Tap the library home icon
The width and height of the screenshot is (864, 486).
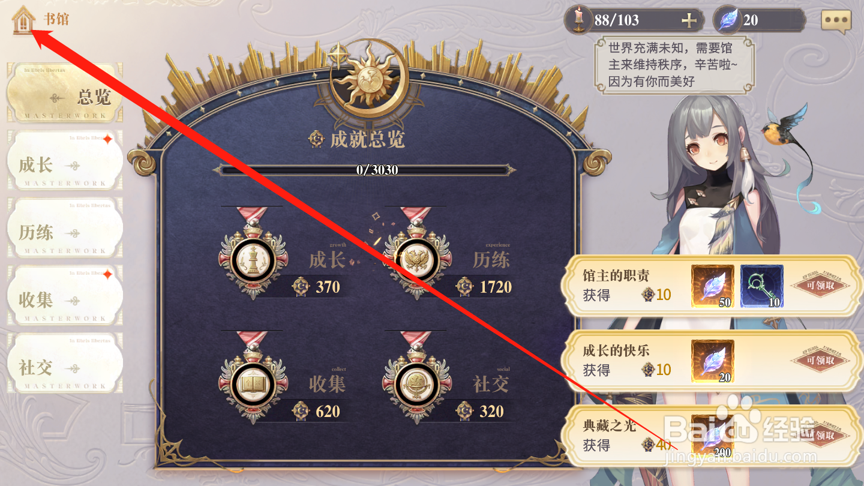[x=23, y=20]
